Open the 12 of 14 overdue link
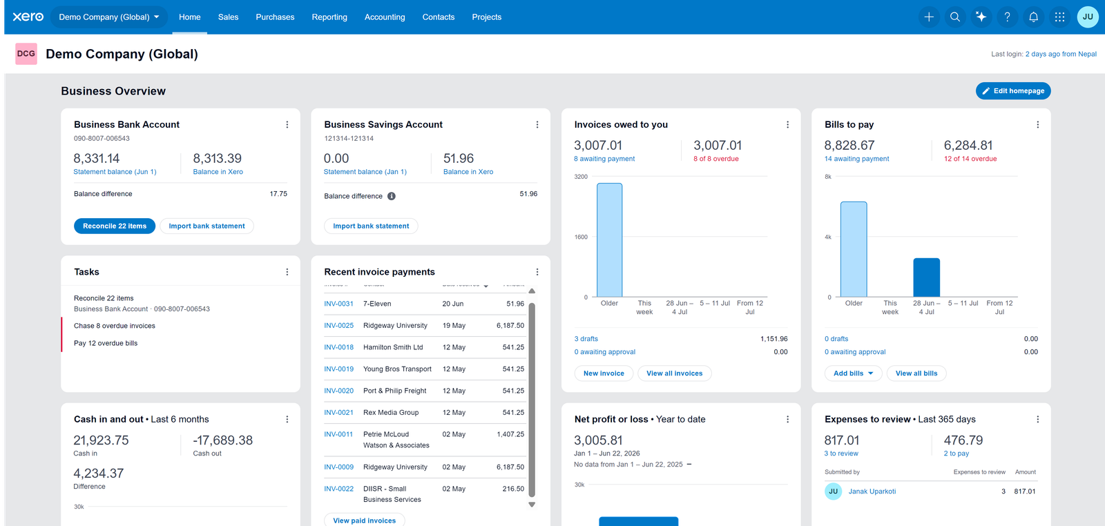 970,159
